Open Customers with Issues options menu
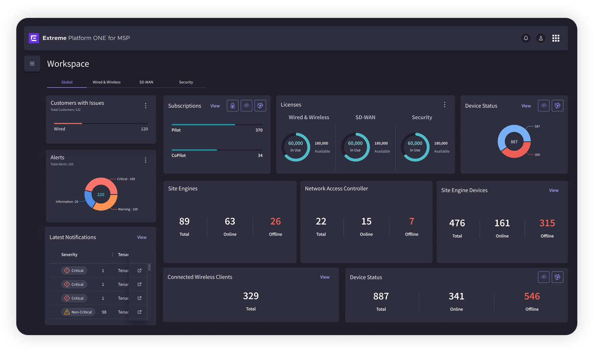 click(x=145, y=106)
